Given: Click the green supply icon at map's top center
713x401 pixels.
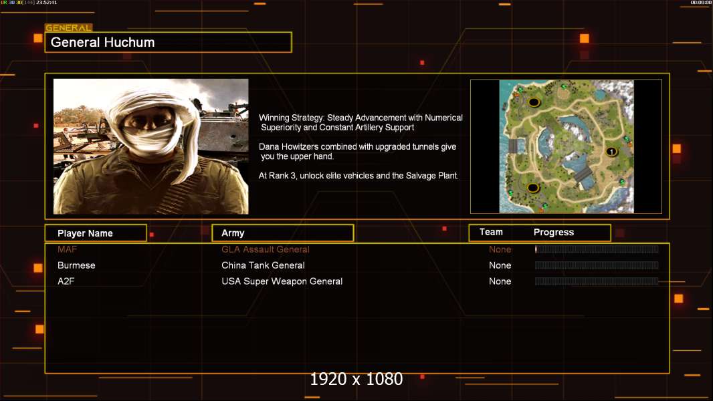Looking at the screenshot, I should click(x=564, y=86).
